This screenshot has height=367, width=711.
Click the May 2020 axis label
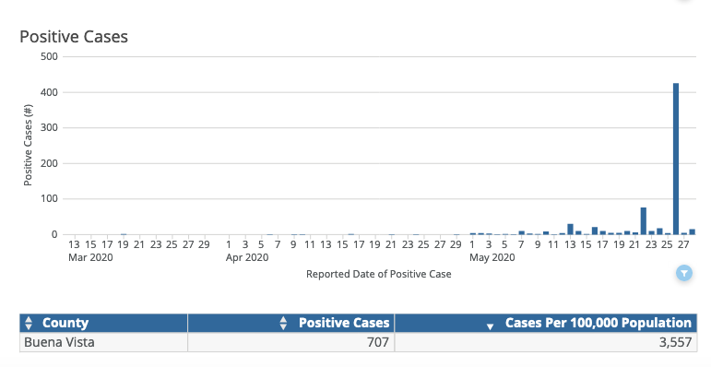click(x=492, y=257)
